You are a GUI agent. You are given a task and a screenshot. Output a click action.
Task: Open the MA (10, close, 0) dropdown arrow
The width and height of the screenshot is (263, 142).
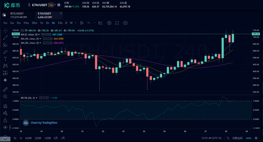[x=40, y=39]
